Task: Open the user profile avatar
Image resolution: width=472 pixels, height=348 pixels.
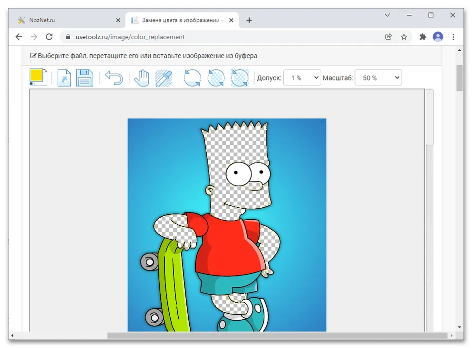Action: [438, 37]
